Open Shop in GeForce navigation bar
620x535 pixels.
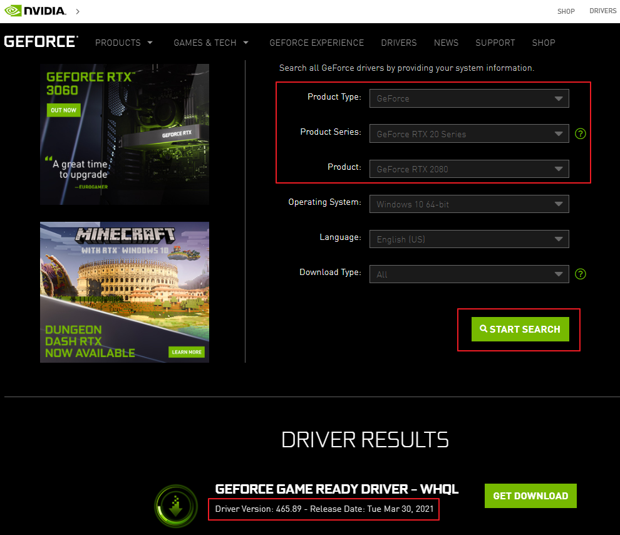pos(544,43)
